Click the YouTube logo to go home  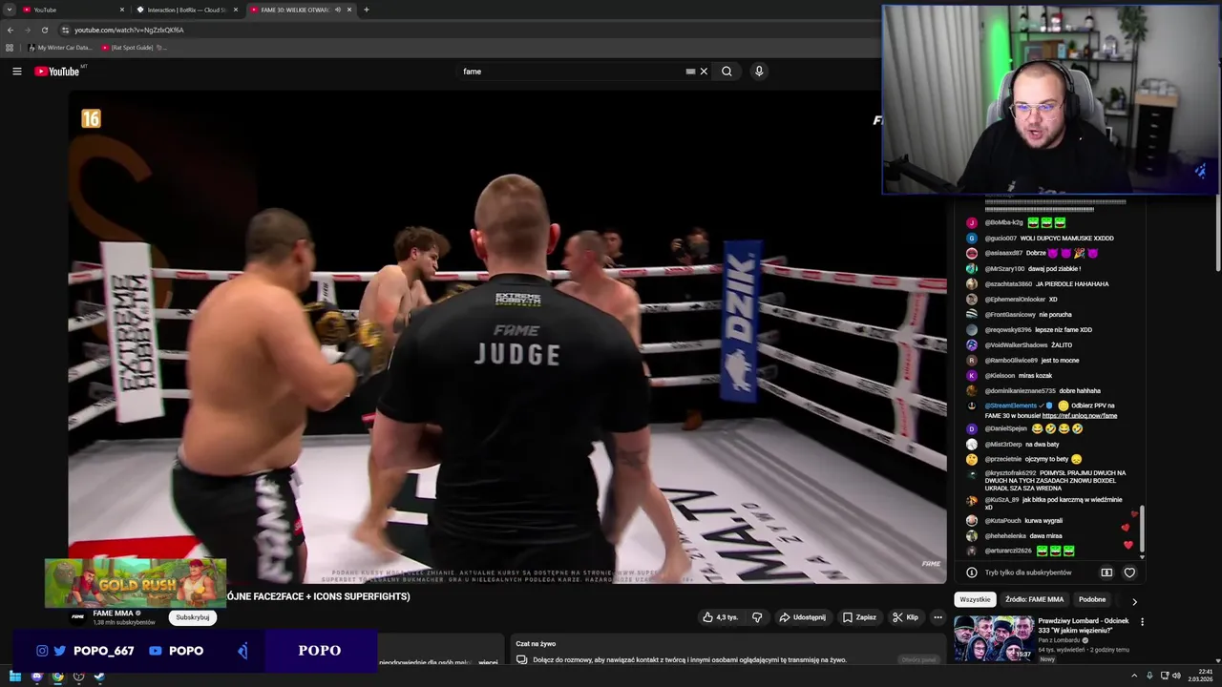(57, 72)
